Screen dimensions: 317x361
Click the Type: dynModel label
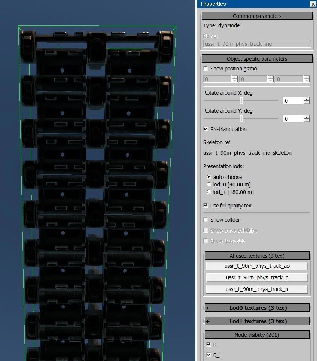(x=222, y=25)
